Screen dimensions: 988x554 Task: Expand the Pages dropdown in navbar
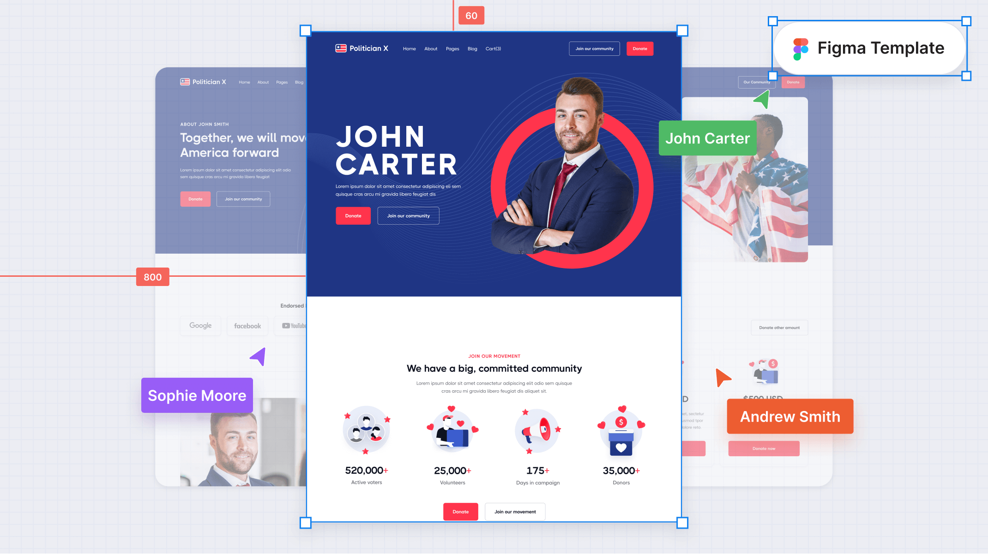(452, 49)
